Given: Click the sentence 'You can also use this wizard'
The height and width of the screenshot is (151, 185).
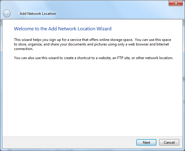Looking at the screenshot, I should pyautogui.click(x=94, y=58).
